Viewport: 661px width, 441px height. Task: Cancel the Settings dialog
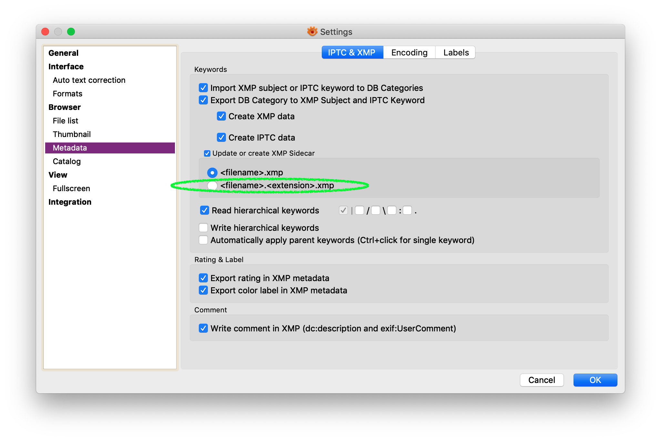[542, 380]
